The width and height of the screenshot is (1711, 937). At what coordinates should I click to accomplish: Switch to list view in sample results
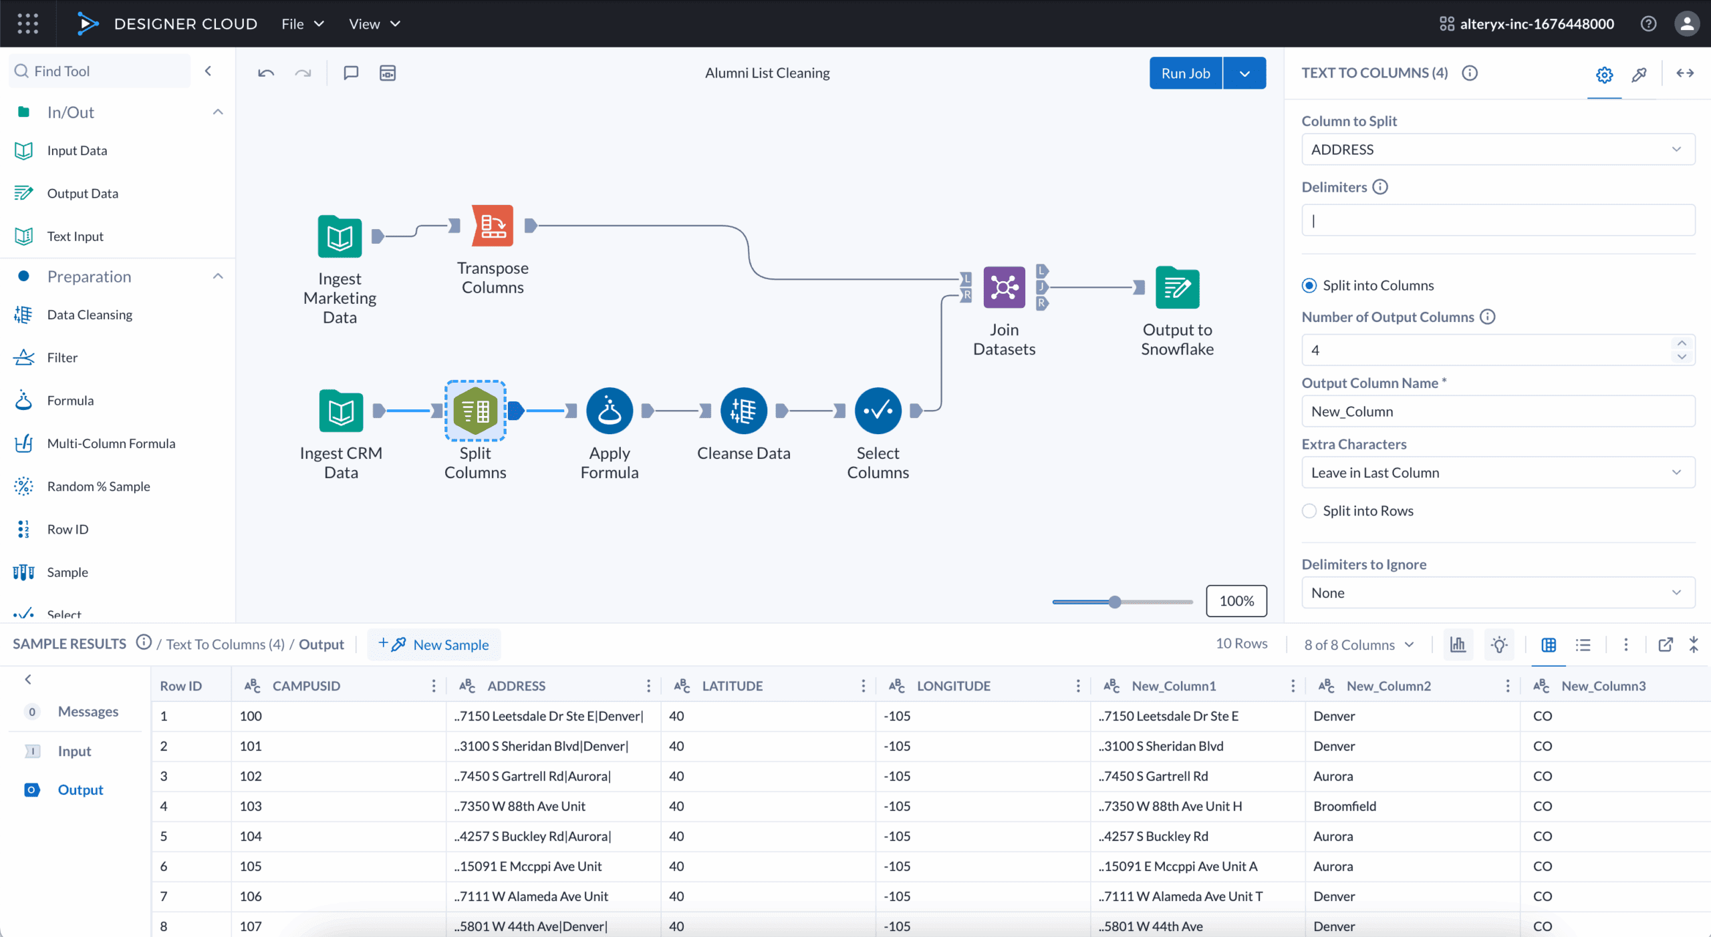coord(1583,644)
